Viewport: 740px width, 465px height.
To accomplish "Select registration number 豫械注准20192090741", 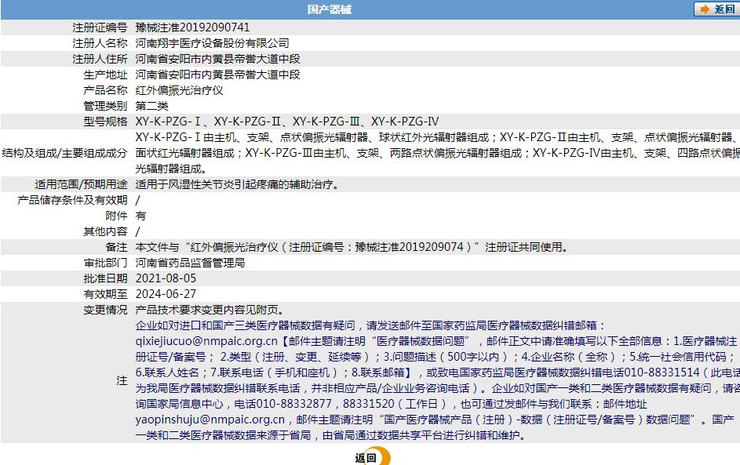I will click(192, 27).
